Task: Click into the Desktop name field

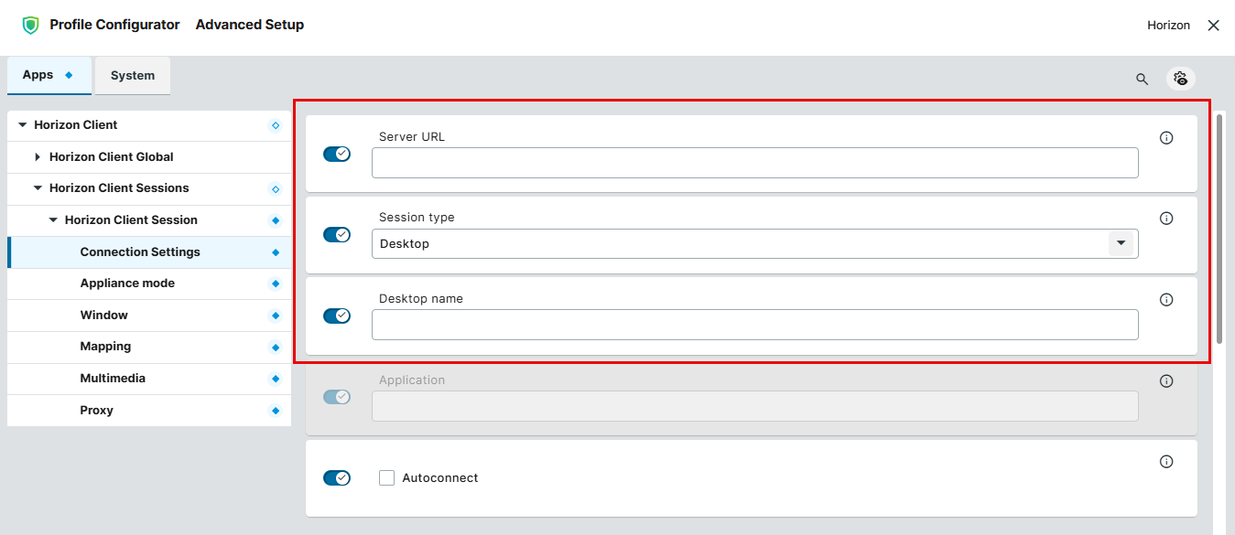Action: coord(755,325)
